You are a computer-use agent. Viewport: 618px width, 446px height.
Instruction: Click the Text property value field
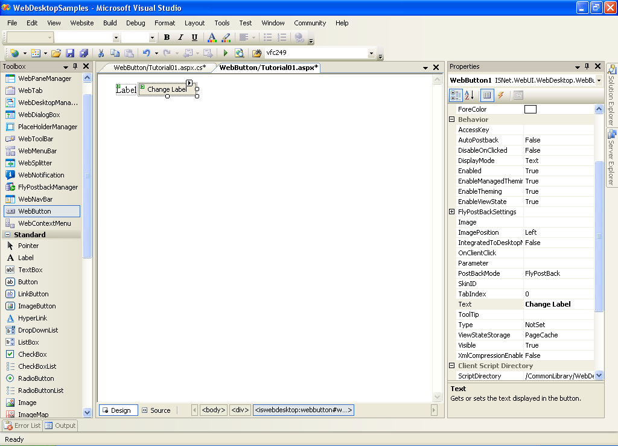[x=558, y=304]
